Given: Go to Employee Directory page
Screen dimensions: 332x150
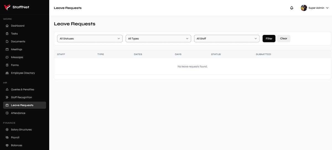Looking at the screenshot, I should pos(23,73).
